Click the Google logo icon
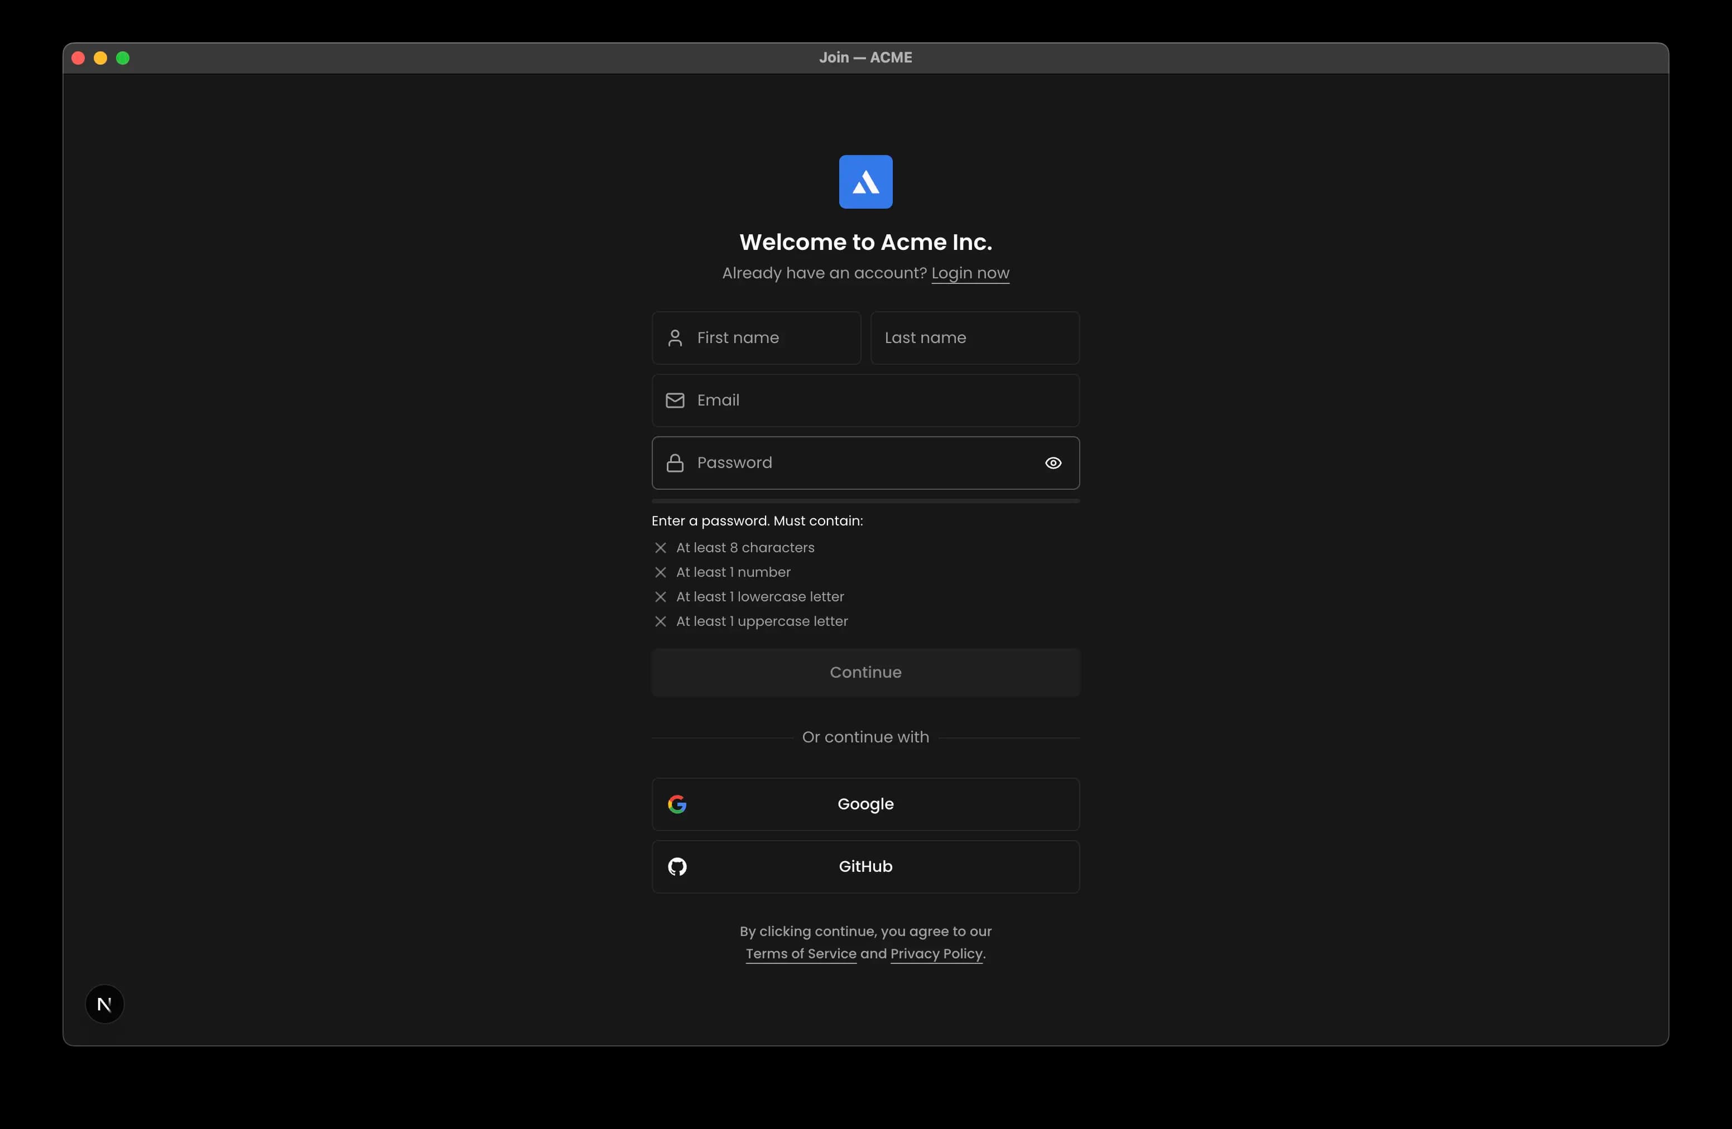The width and height of the screenshot is (1732, 1129). pyautogui.click(x=677, y=804)
